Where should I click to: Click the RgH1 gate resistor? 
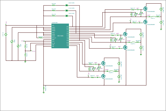coord(133,10)
